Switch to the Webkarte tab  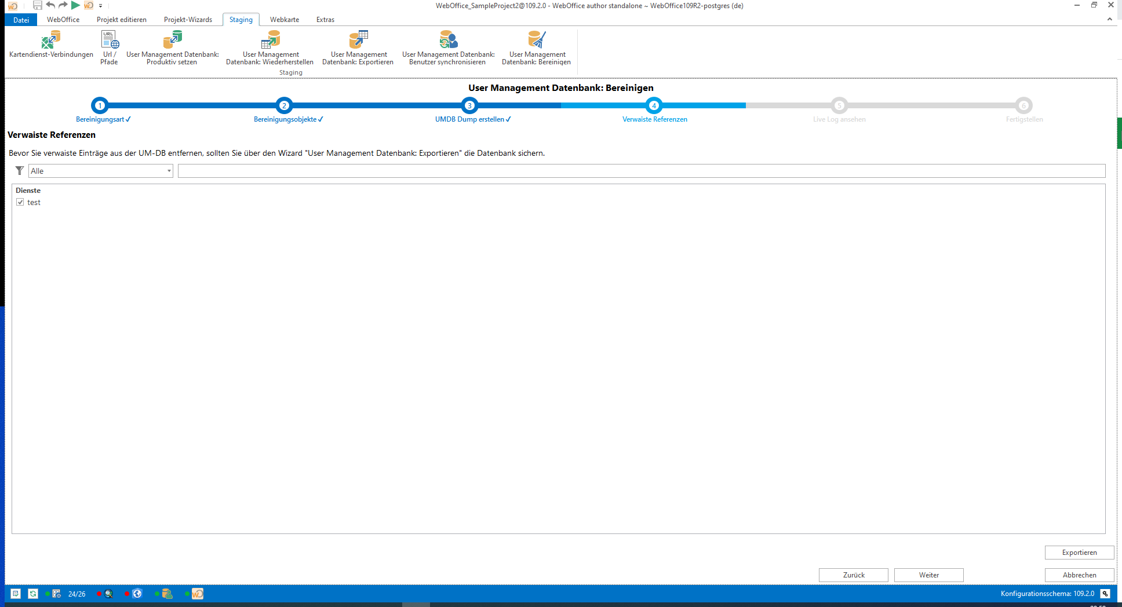[x=285, y=20]
